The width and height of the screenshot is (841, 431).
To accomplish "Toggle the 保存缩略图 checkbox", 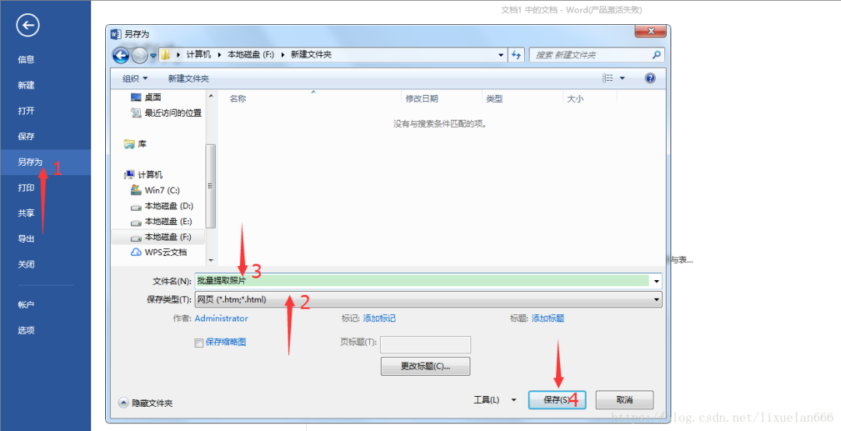I will pos(199,343).
